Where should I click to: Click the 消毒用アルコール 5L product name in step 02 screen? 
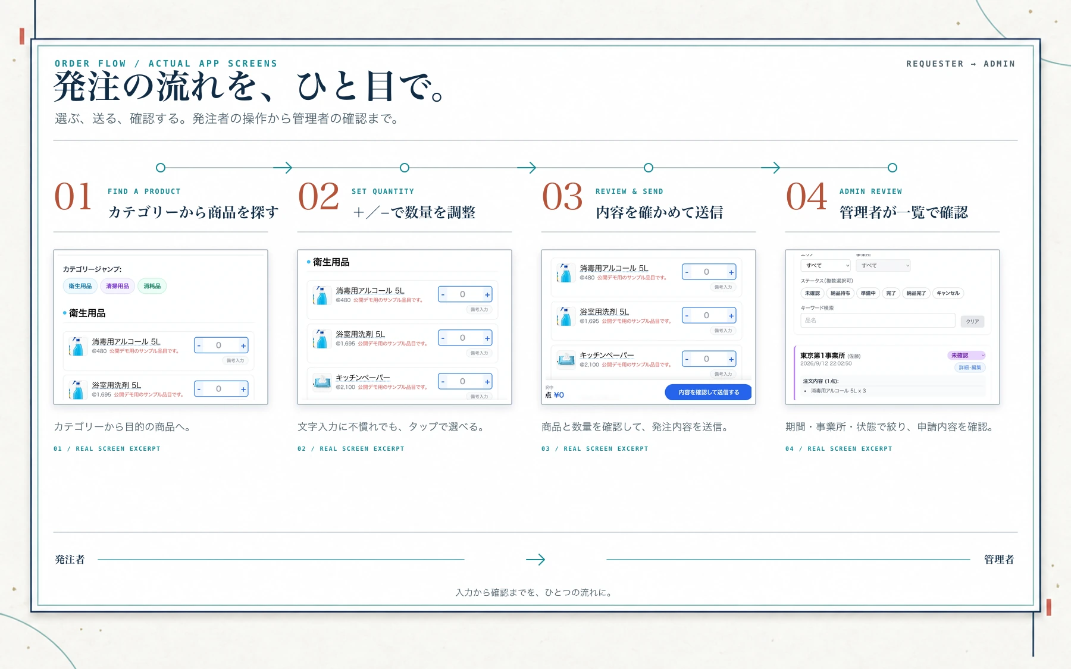(369, 291)
